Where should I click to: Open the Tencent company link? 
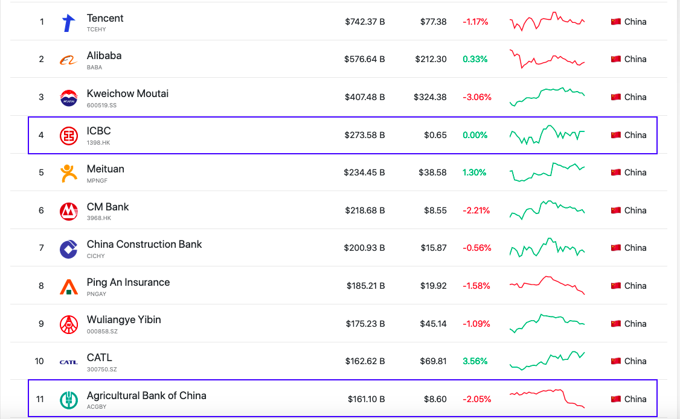(x=105, y=19)
